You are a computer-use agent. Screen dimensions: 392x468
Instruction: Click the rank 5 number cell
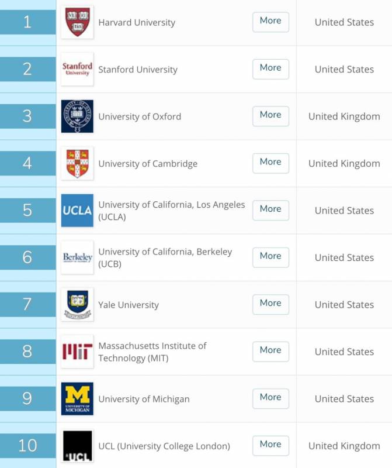[27, 210]
